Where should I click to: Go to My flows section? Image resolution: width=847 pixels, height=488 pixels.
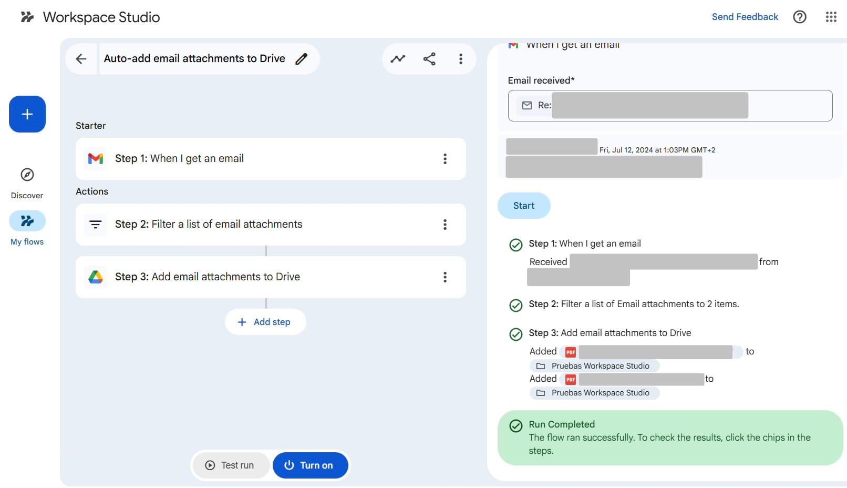[27, 221]
